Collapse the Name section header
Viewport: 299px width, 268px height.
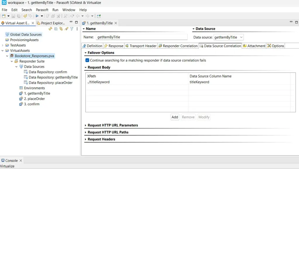pos(84,29)
